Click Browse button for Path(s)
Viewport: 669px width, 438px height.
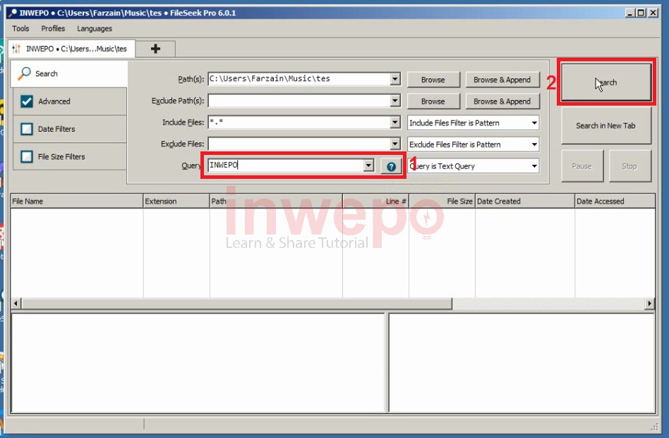[x=433, y=80]
